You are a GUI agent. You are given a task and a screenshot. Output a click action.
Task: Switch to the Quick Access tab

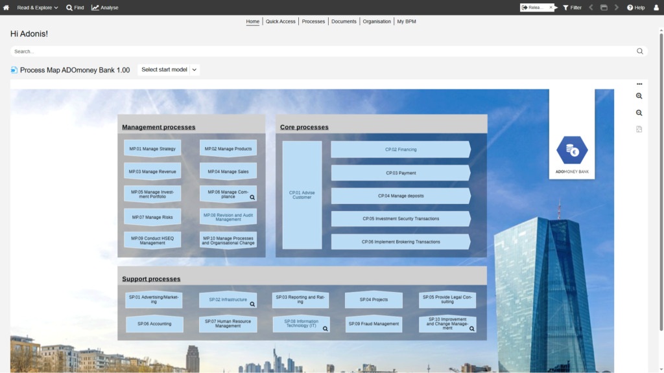(280, 21)
